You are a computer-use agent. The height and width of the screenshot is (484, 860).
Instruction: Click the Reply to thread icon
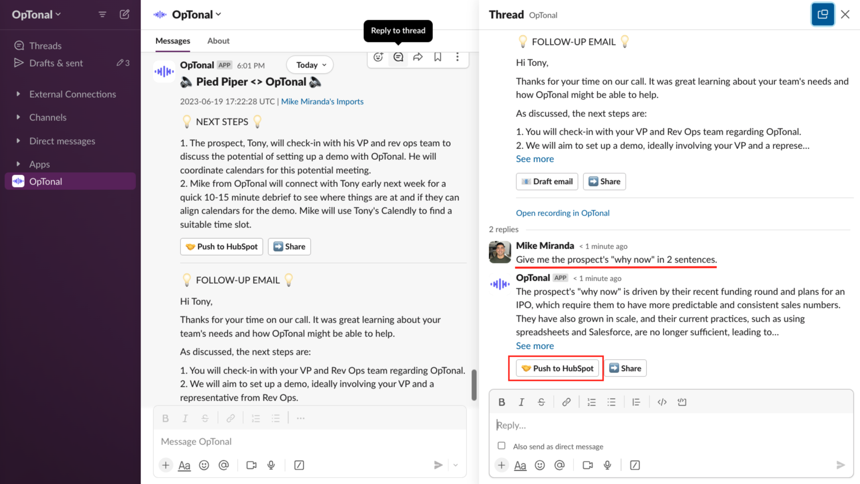[398, 57]
